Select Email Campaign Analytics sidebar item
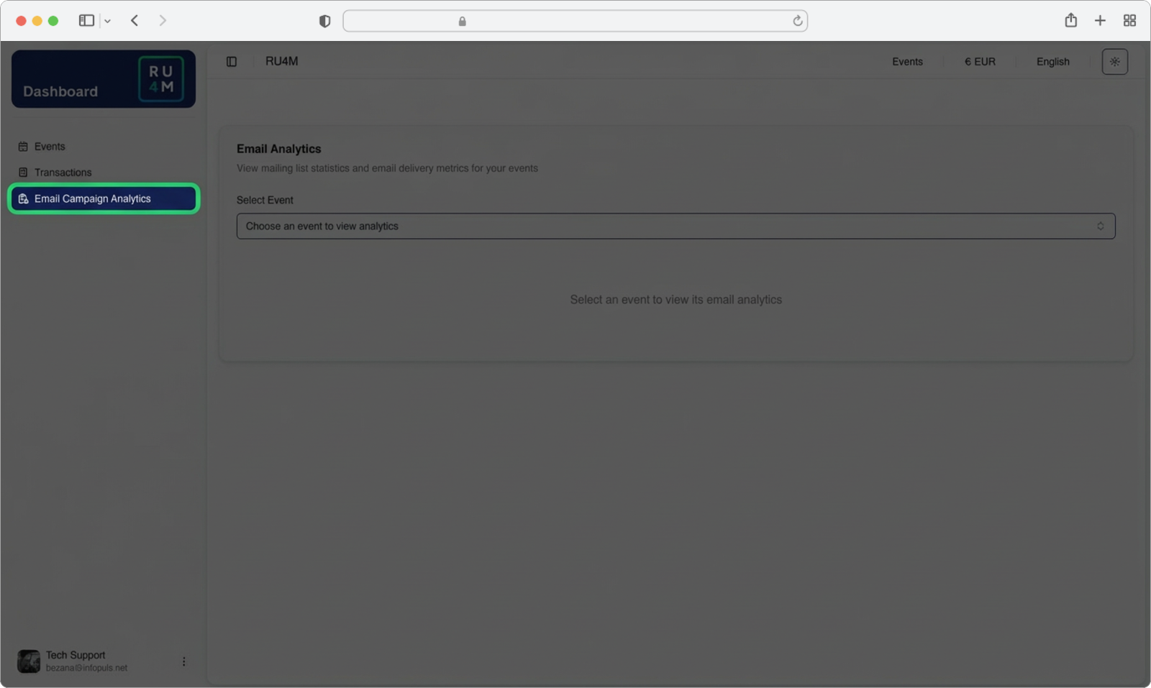 pyautogui.click(x=93, y=199)
